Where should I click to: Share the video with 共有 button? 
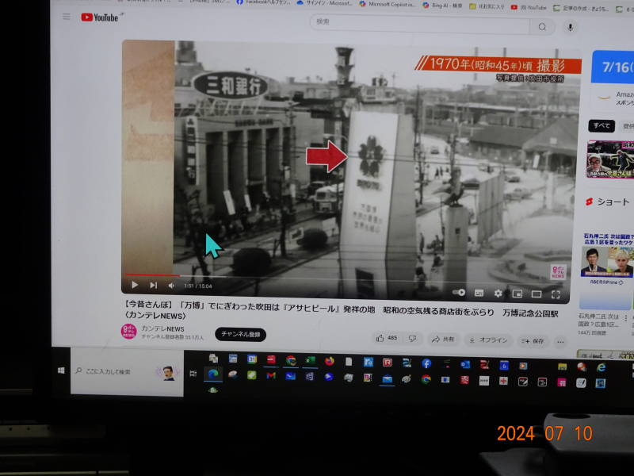pyautogui.click(x=443, y=340)
